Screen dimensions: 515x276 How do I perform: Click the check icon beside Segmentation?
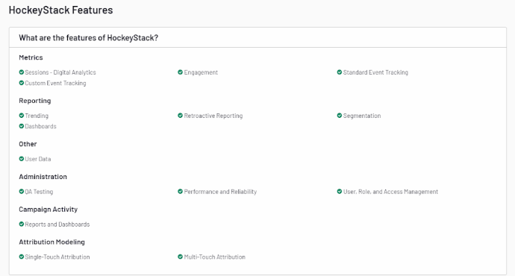pos(340,116)
